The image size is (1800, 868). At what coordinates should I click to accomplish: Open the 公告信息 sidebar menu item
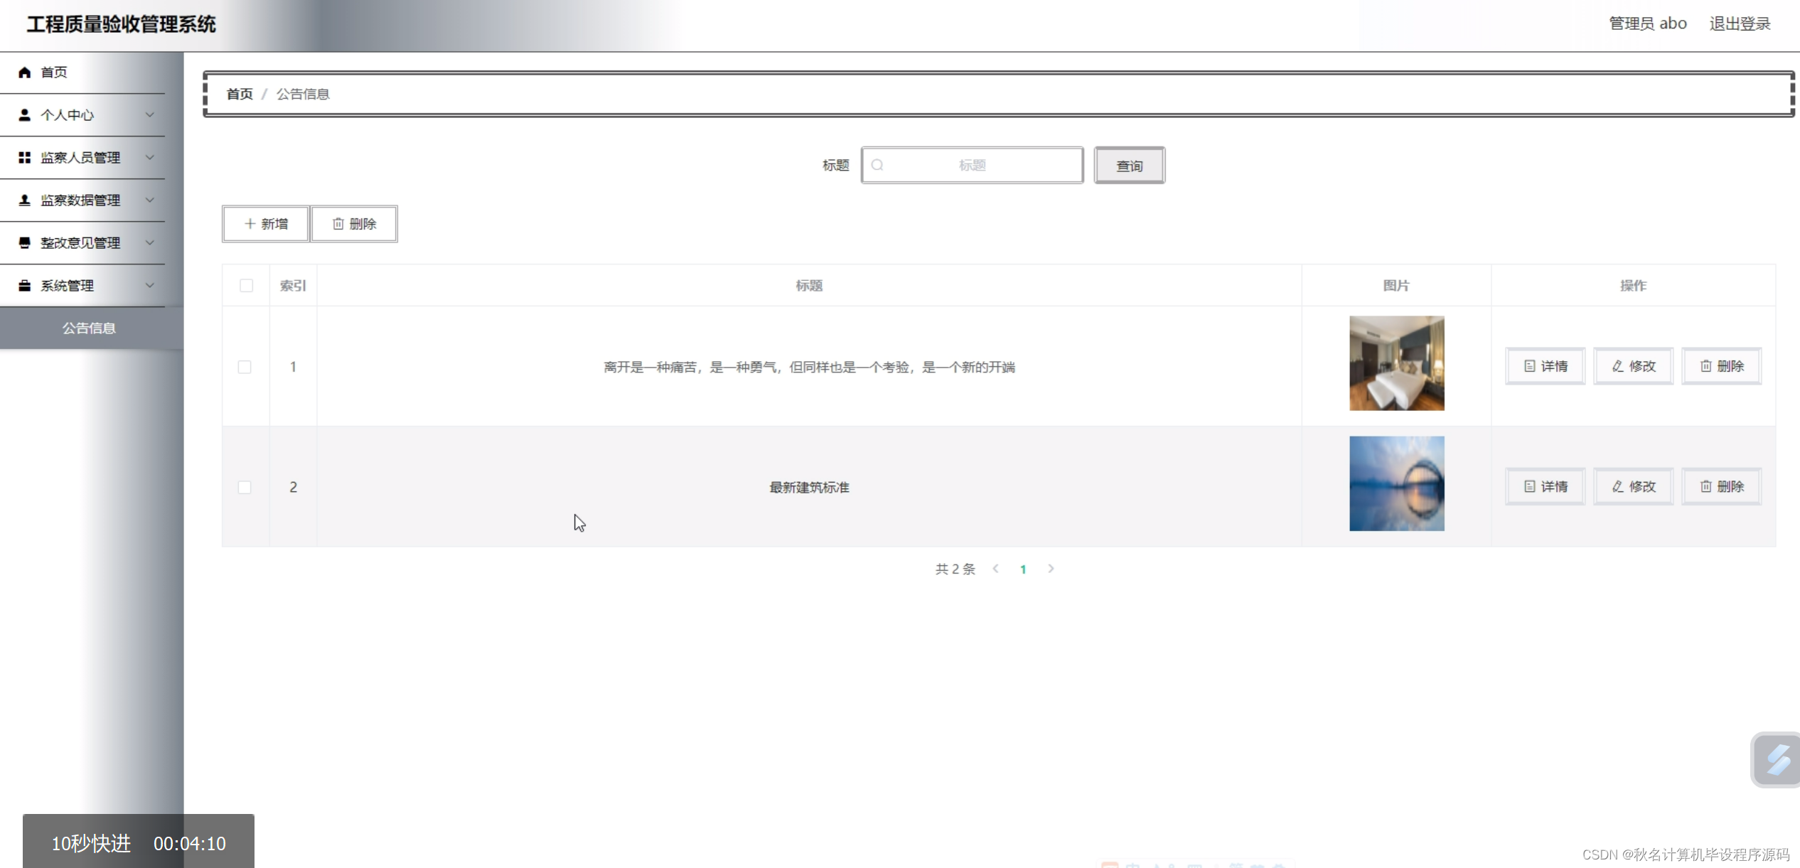click(89, 328)
